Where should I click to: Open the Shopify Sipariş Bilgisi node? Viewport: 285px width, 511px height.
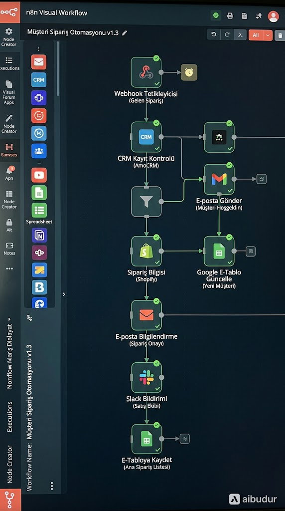coord(146,251)
